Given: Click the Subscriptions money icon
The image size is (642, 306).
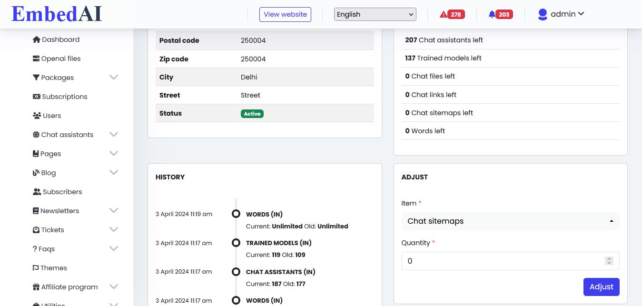Looking at the screenshot, I should (x=36, y=97).
